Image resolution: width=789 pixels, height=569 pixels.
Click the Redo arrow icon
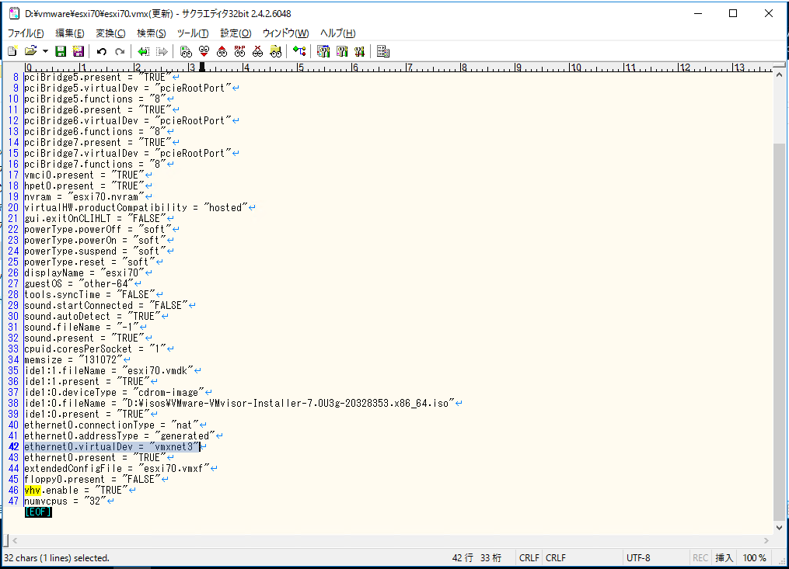coord(120,51)
